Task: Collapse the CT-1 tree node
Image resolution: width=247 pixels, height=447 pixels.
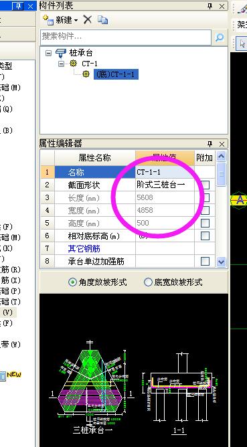Action: [x=62, y=64]
